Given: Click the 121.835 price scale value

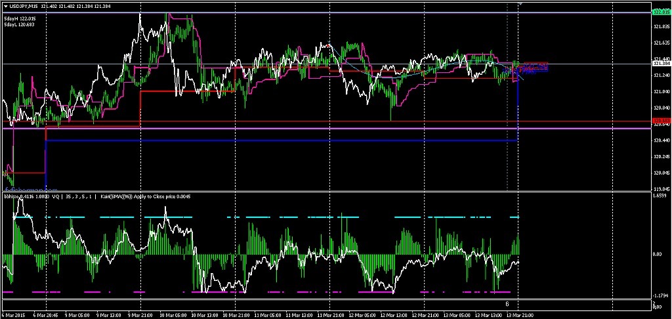Looking at the screenshot, I should click(x=661, y=26).
